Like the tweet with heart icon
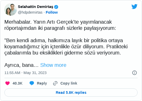This screenshot has height=101, width=142. [7, 83]
